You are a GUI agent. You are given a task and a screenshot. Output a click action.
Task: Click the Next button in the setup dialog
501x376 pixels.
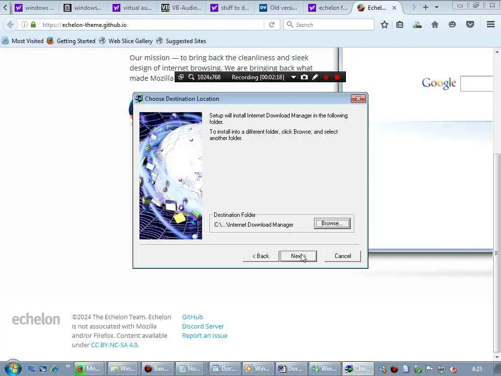[x=298, y=256]
